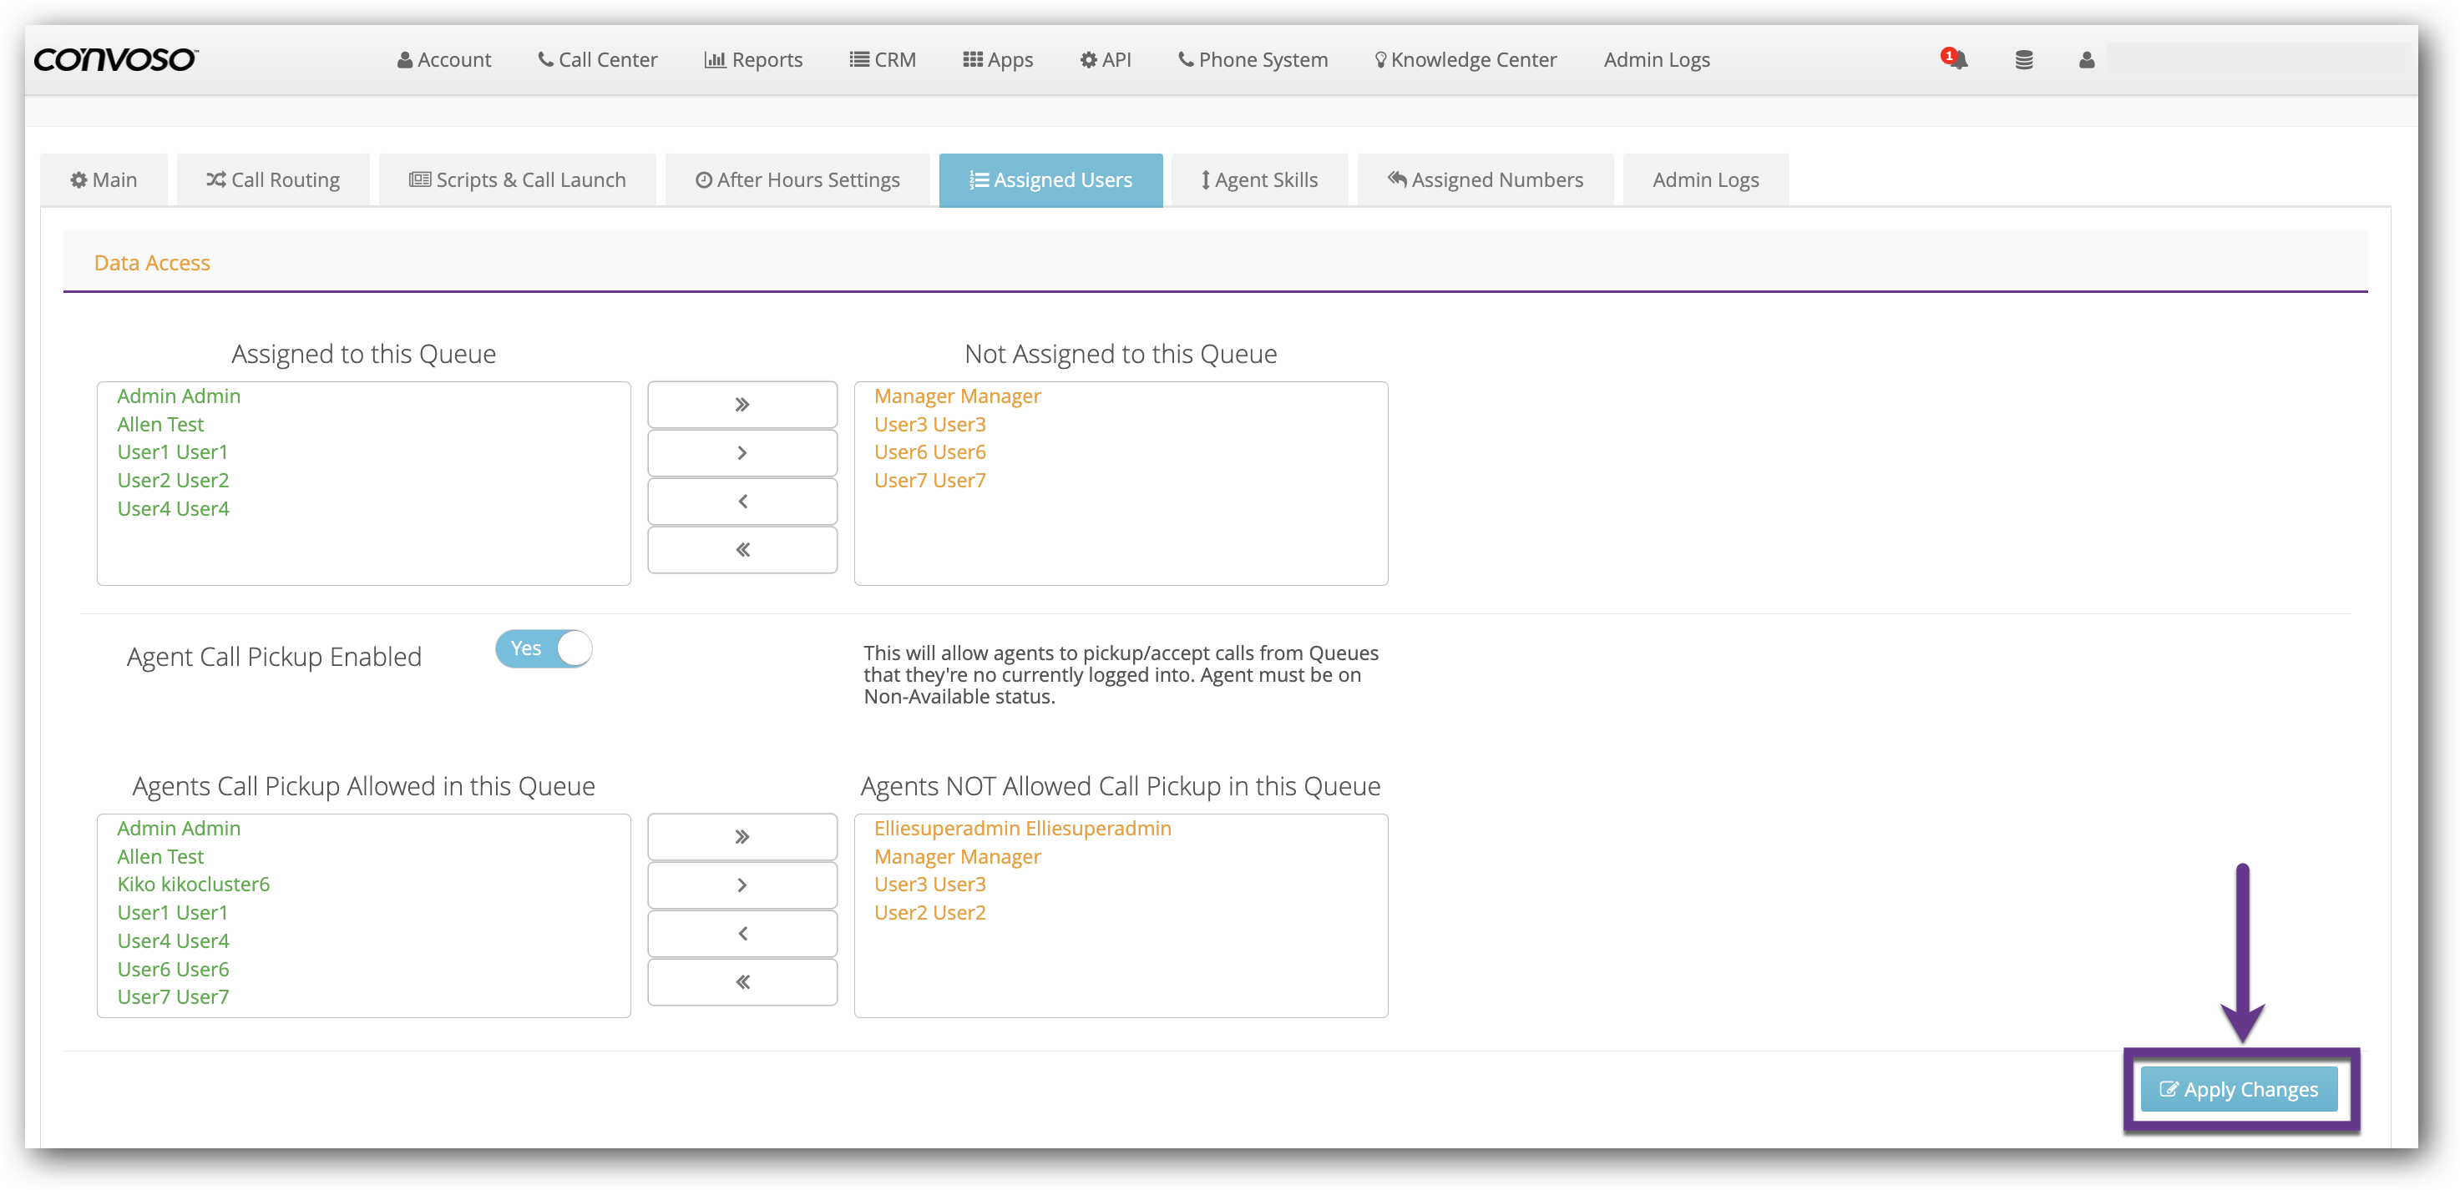Open Admin Logs in top navigation
This screenshot has height=1190, width=2460.
tap(1657, 59)
